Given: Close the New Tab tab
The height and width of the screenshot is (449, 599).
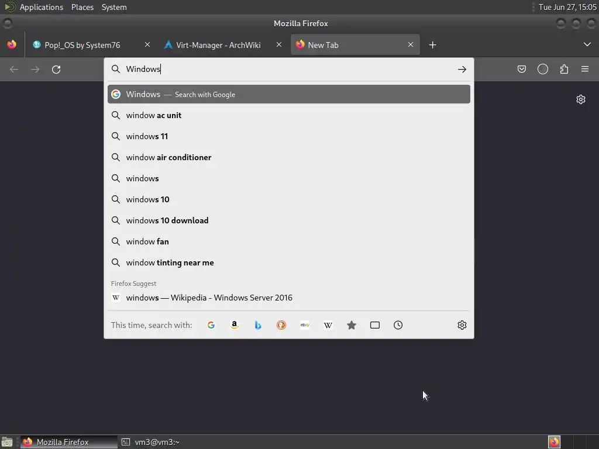Looking at the screenshot, I should 411,44.
